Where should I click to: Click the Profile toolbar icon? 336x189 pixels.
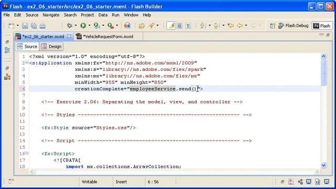click(x=97, y=26)
